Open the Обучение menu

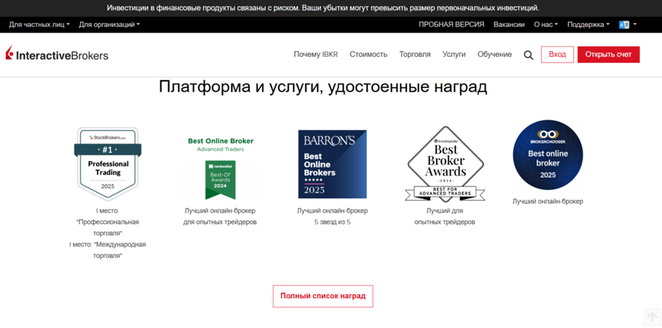point(494,54)
